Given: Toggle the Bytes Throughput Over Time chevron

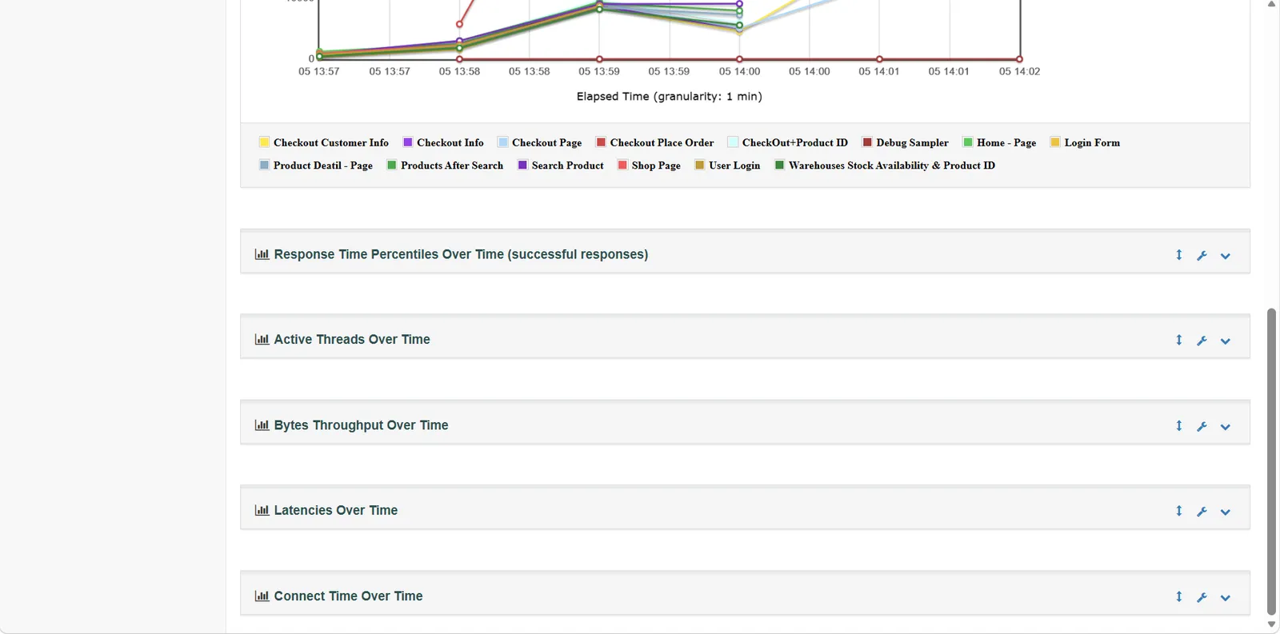Looking at the screenshot, I should pos(1225,427).
